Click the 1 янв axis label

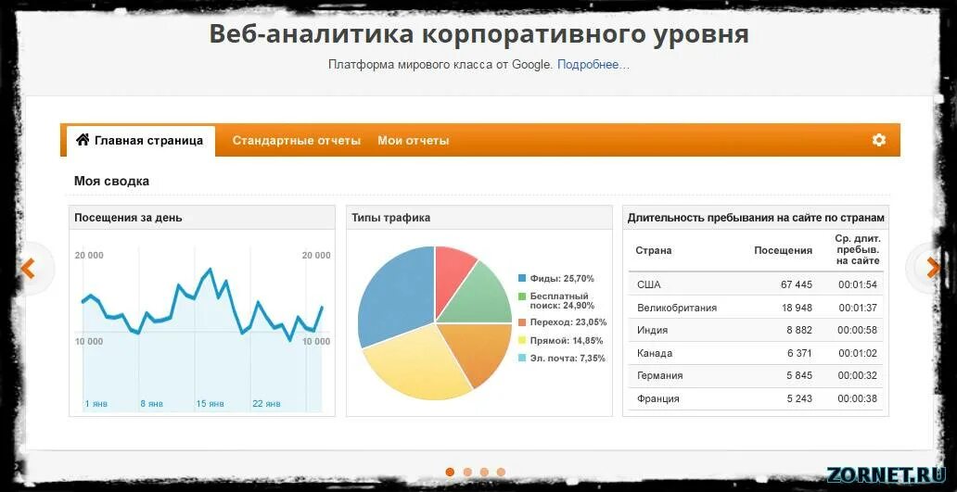click(x=96, y=404)
